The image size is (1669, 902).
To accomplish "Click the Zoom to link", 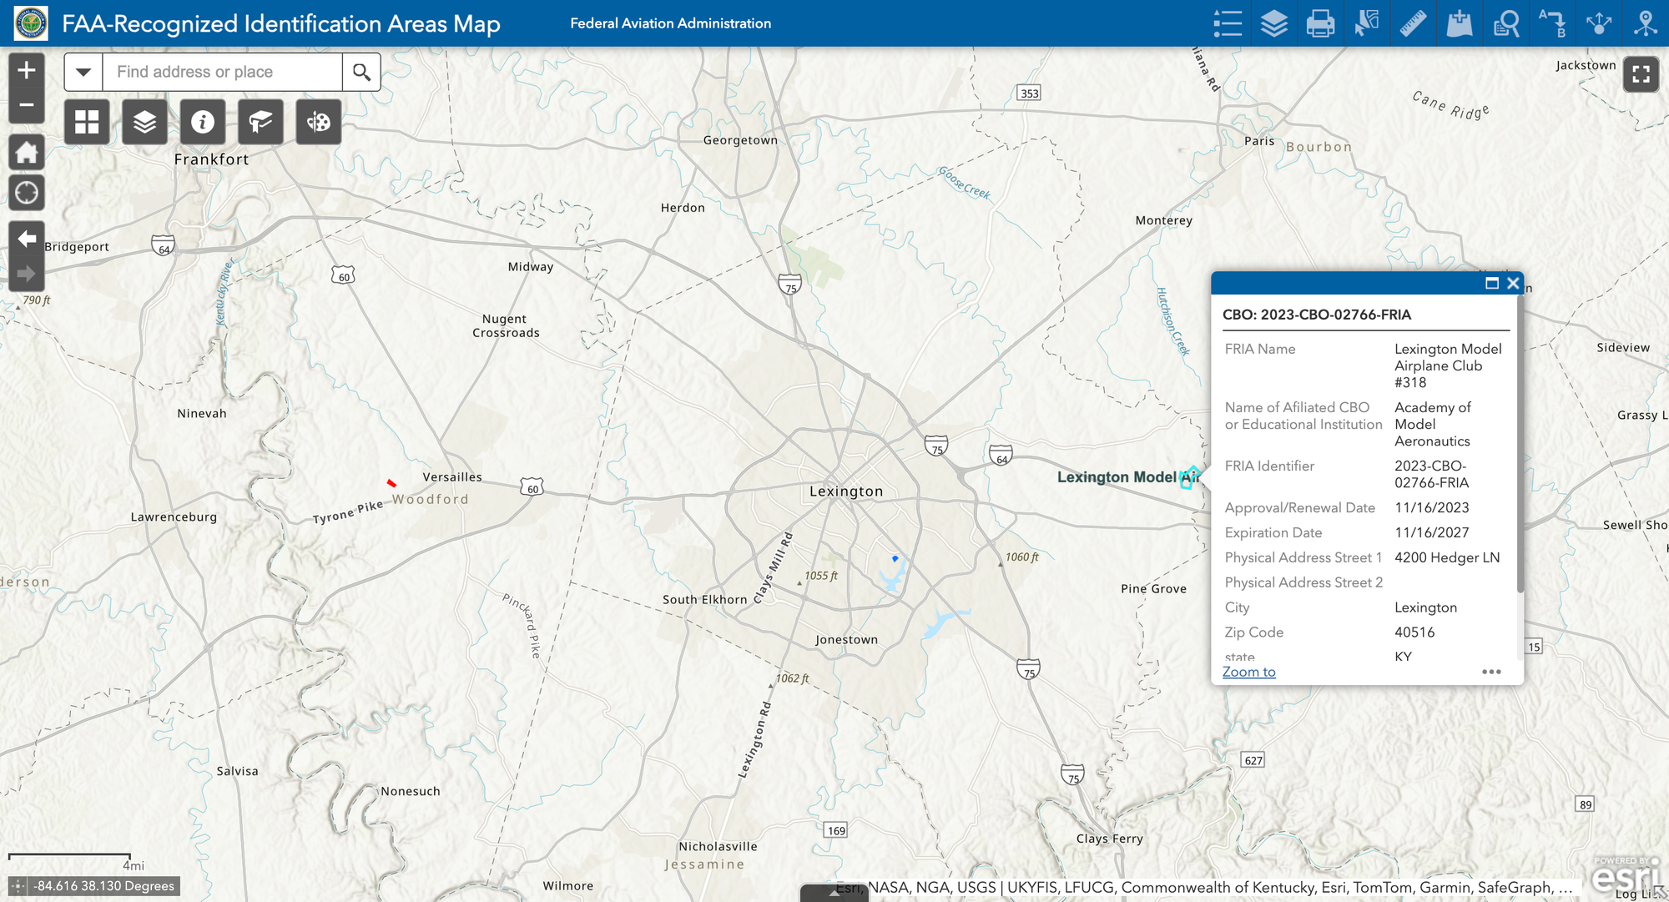I will coord(1248,672).
